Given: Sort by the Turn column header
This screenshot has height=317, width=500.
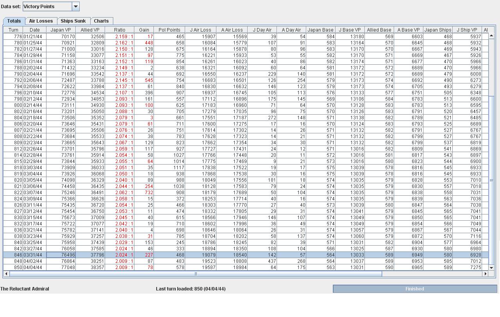Looking at the screenshot, I should point(13,30).
